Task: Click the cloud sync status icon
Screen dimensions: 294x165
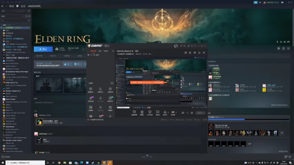Action: 57,49
